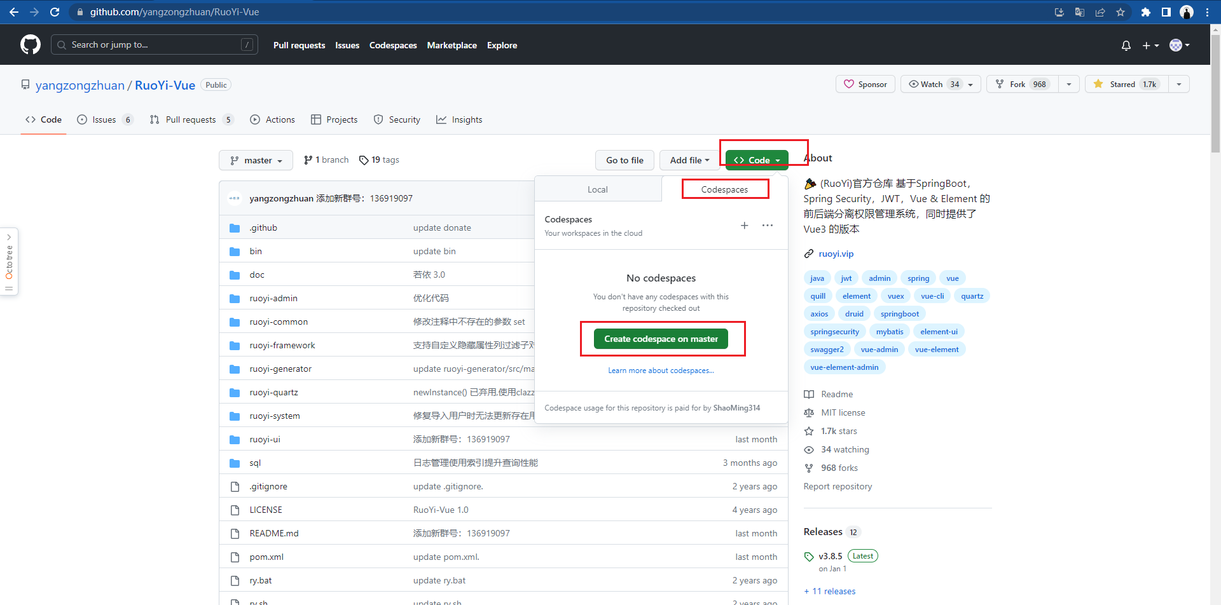Open the Insights tab
This screenshot has height=605, width=1221.
[459, 119]
